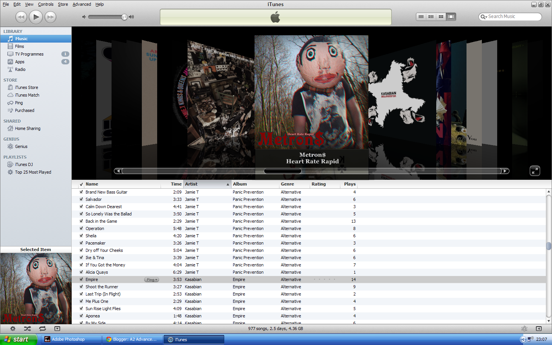Click the Next track button
Screen dimensions: 552x345
pyautogui.click(x=50, y=17)
